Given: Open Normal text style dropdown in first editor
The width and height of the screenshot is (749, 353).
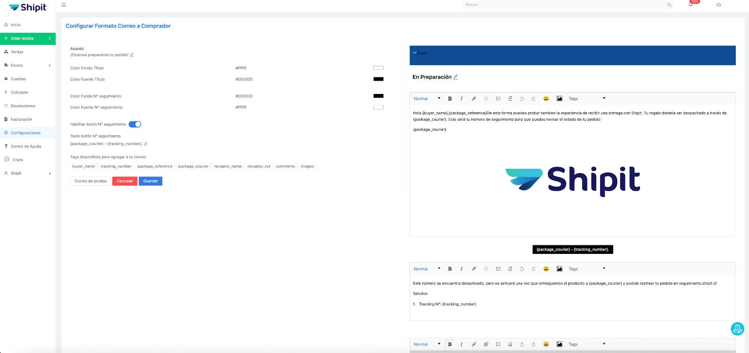Looking at the screenshot, I should (427, 99).
